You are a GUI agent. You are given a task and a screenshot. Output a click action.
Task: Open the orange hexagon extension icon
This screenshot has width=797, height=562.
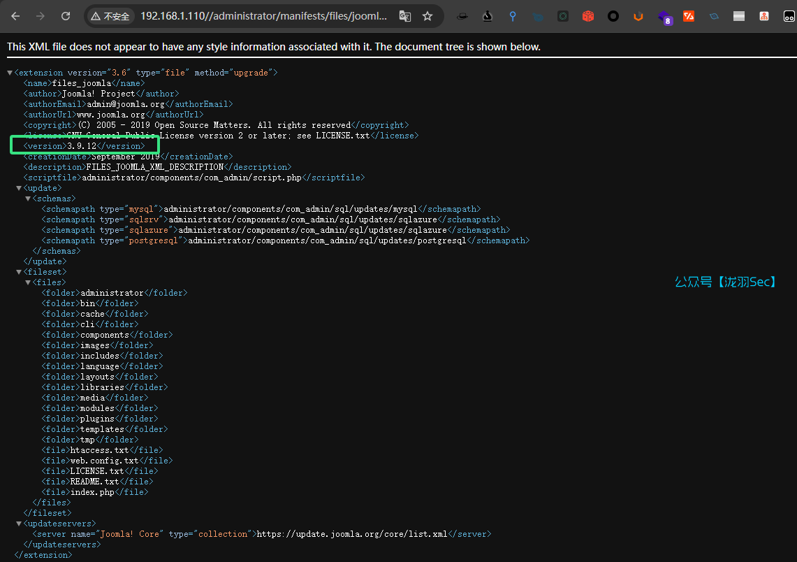pos(638,16)
